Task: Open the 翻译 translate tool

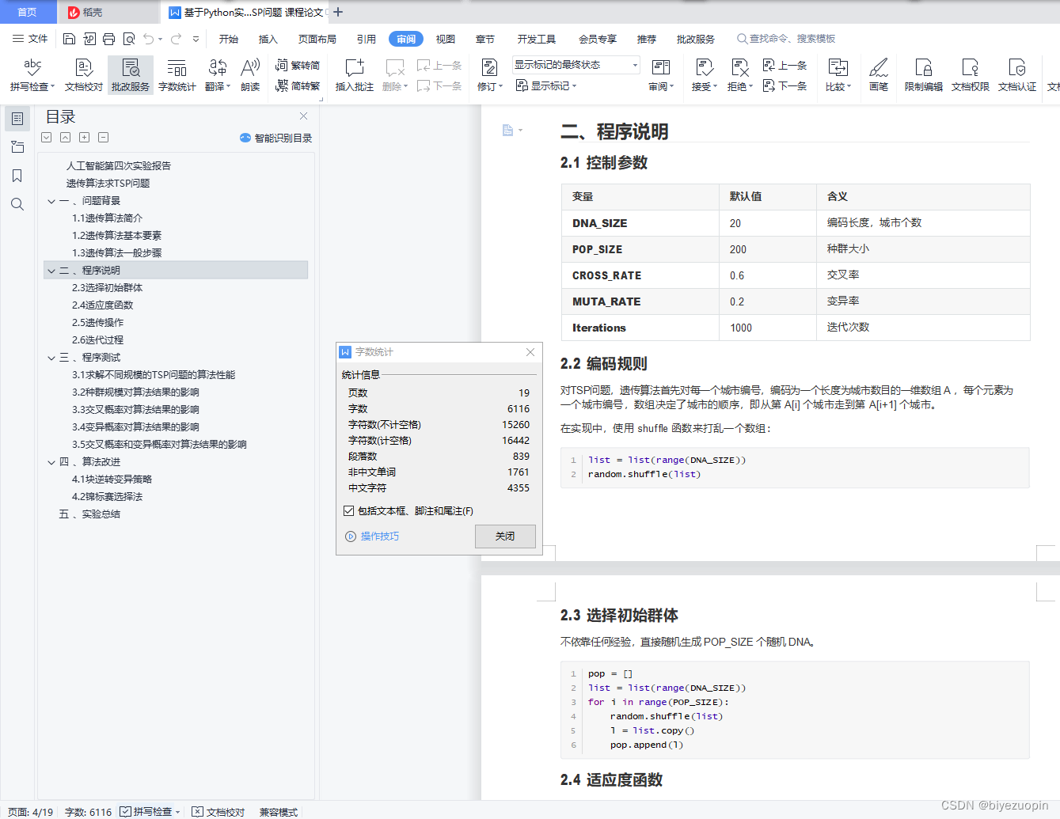Action: click(218, 75)
